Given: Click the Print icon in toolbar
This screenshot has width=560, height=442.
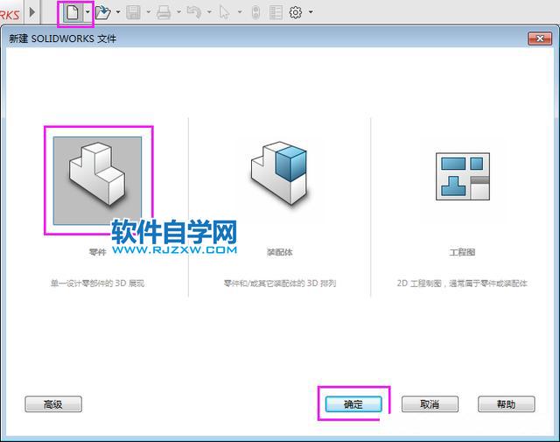Looking at the screenshot, I should click(164, 12).
